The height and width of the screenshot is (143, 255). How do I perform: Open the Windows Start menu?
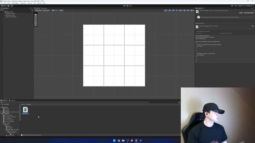click(x=114, y=141)
